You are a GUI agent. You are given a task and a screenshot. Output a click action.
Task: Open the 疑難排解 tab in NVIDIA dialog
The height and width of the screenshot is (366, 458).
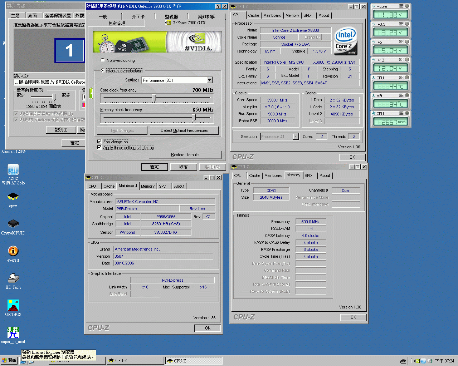207,16
